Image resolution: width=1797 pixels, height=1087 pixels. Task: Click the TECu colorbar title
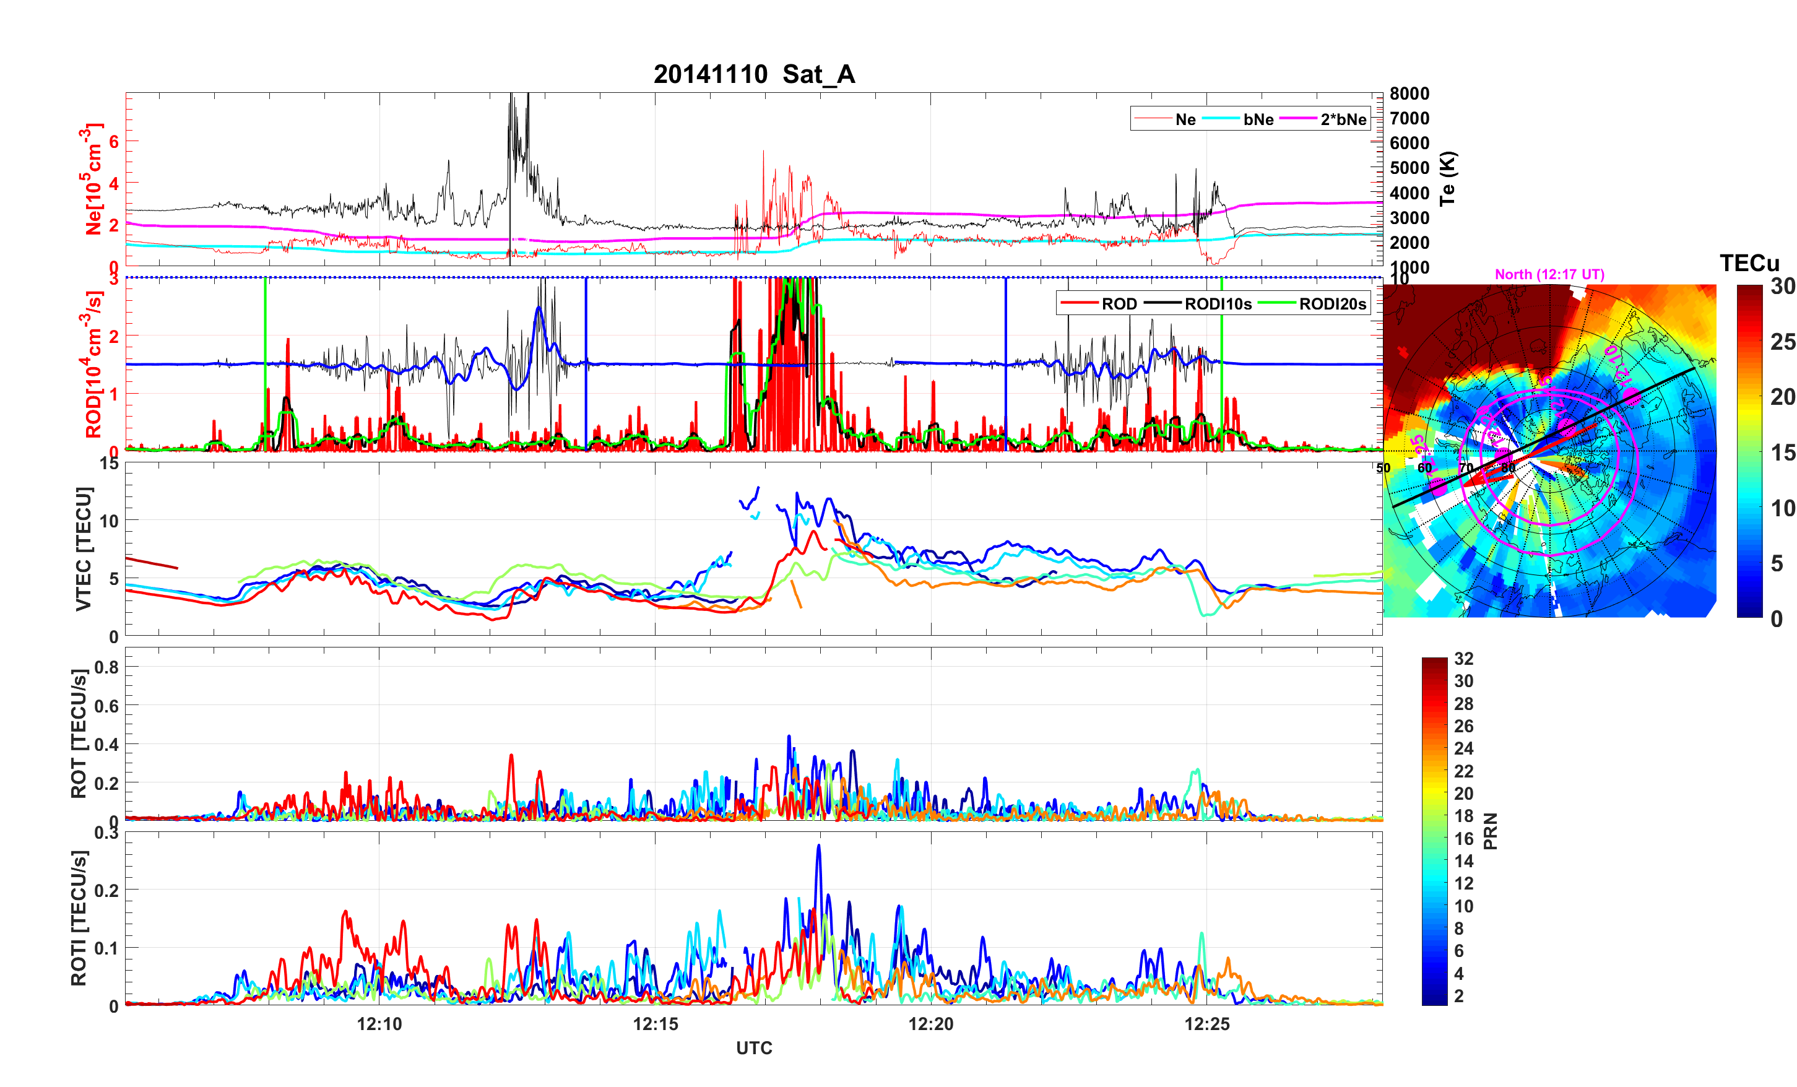pos(1749,263)
